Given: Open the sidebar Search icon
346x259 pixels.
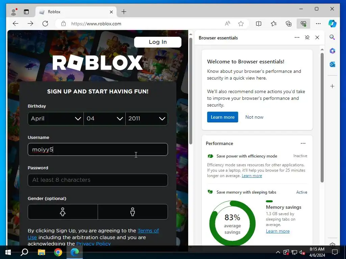Looking at the screenshot, I should pyautogui.click(x=332, y=37).
